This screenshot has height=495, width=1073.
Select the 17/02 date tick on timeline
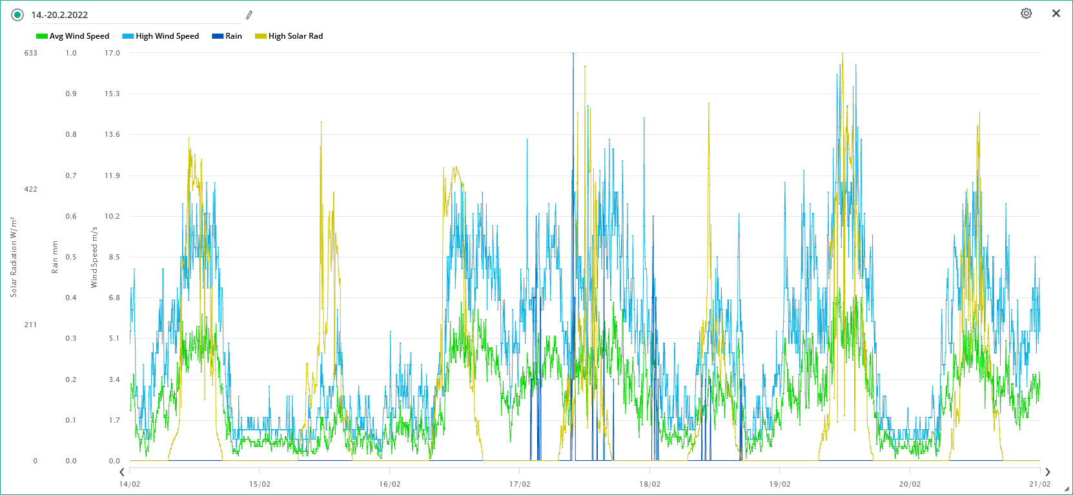point(520,484)
